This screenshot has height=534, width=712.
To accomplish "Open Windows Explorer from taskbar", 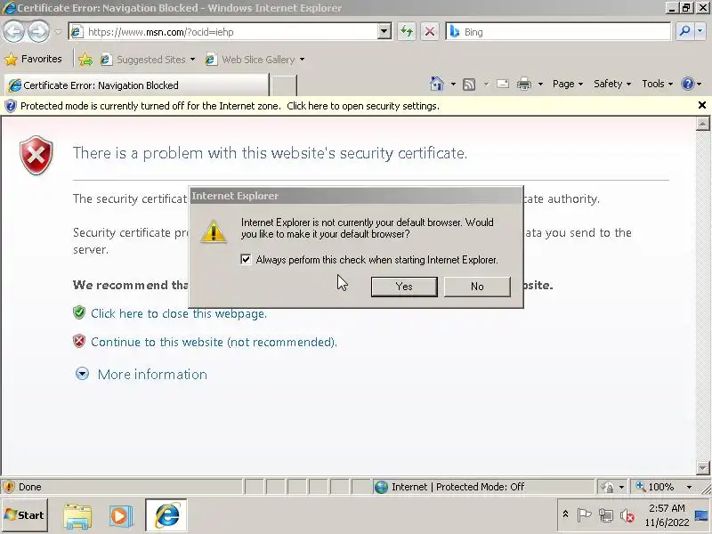I will pos(77,516).
